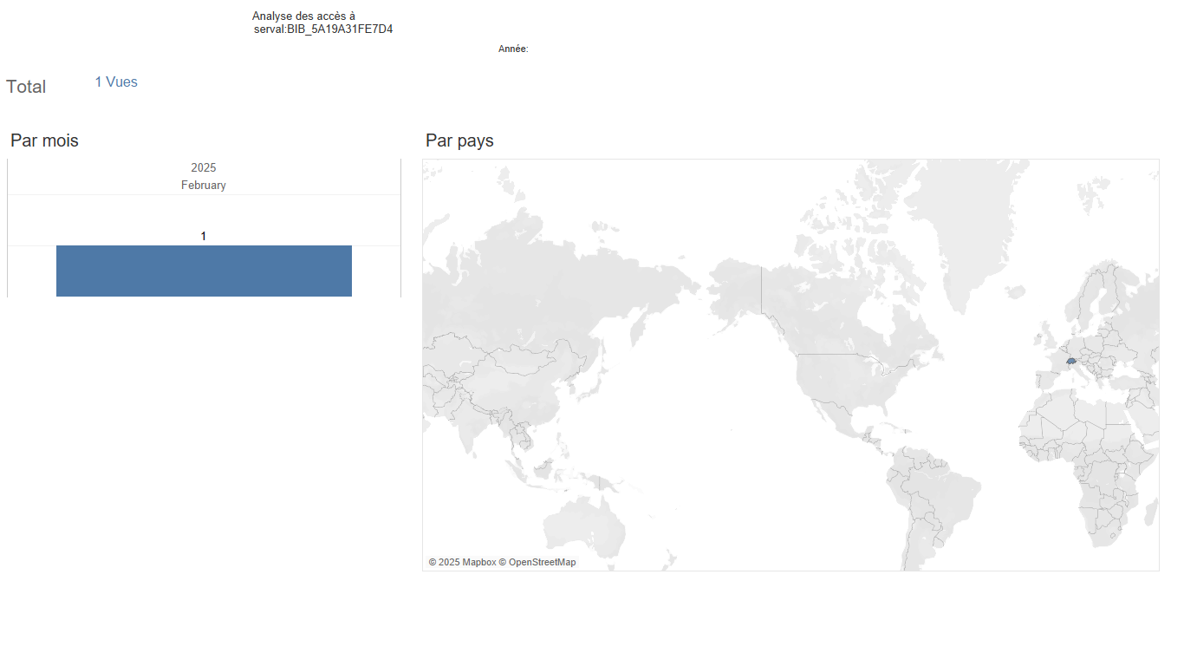Image resolution: width=1184 pixels, height=666 pixels.
Task: Click the bar value label '1'
Action: [204, 236]
